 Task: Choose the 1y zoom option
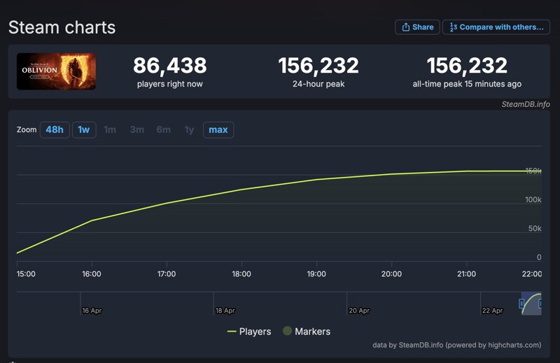pyautogui.click(x=189, y=129)
